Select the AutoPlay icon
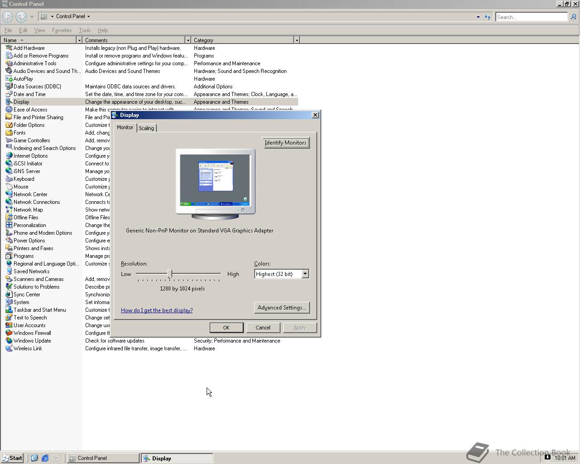This screenshot has width=580, height=464. [x=9, y=79]
